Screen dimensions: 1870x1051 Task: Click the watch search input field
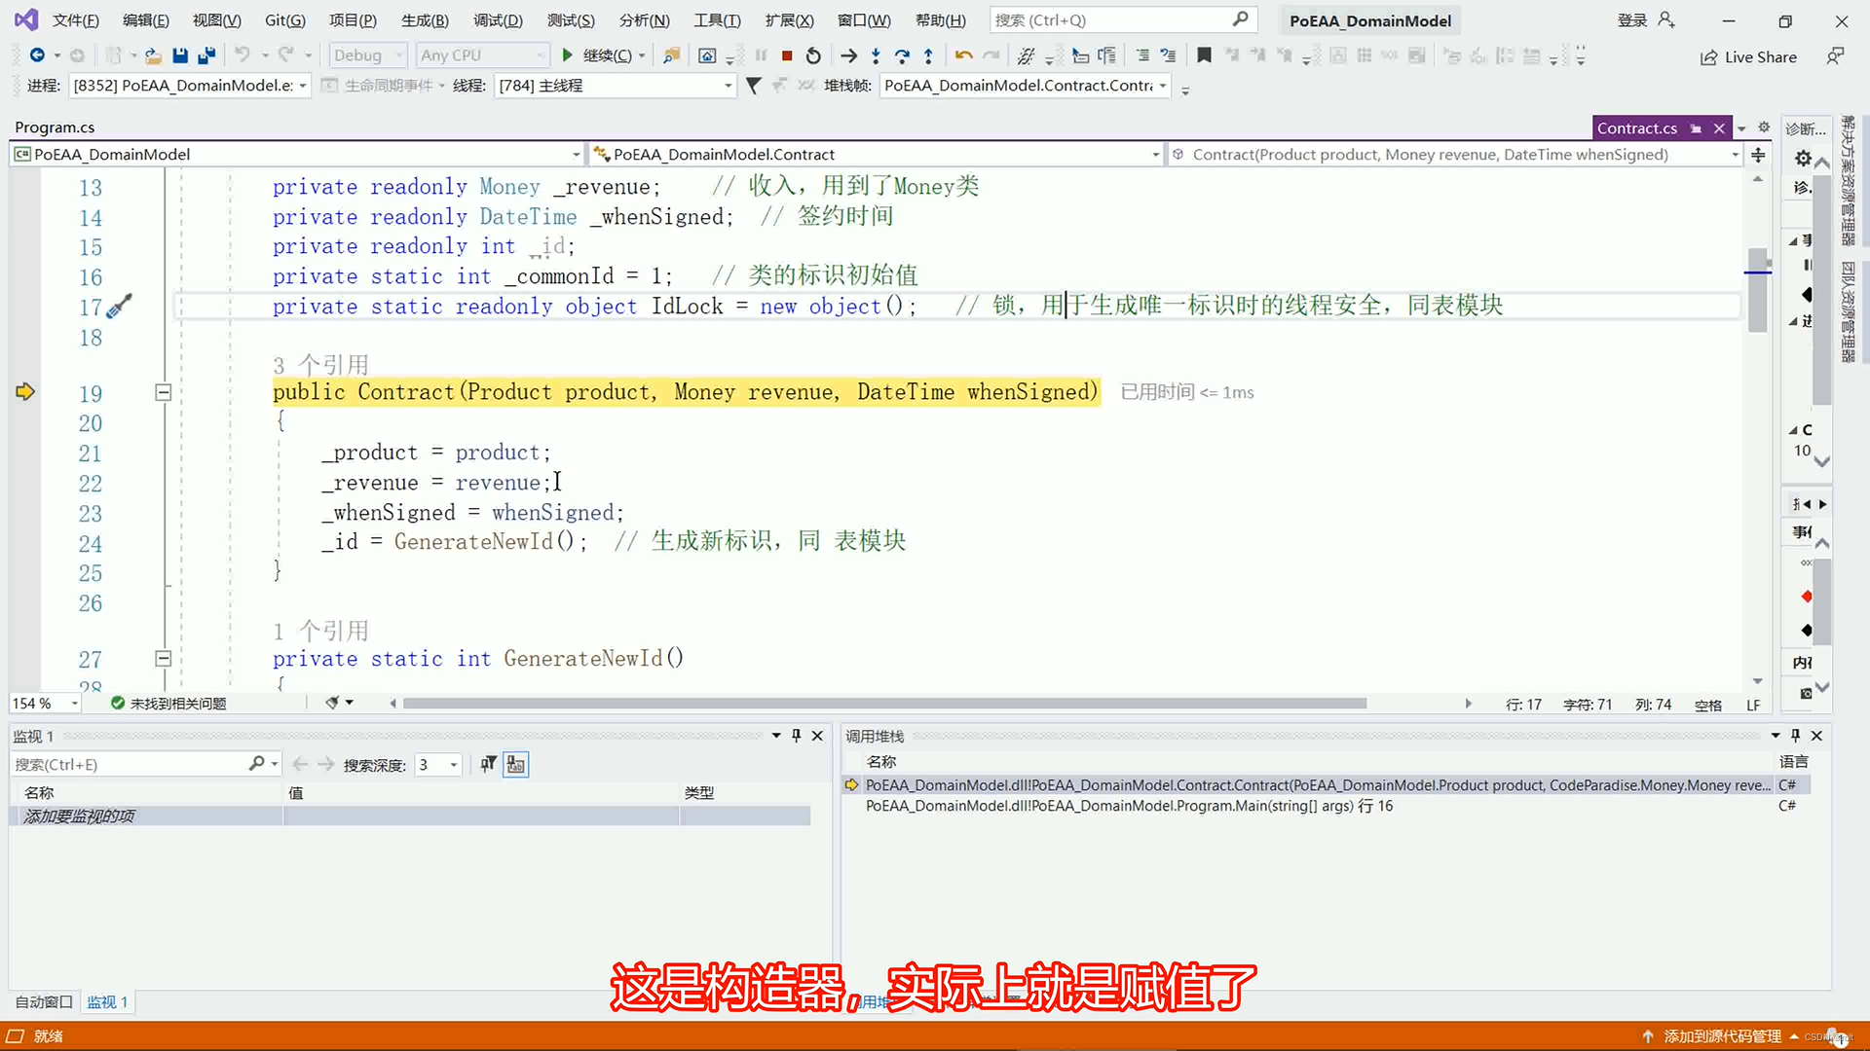130,765
